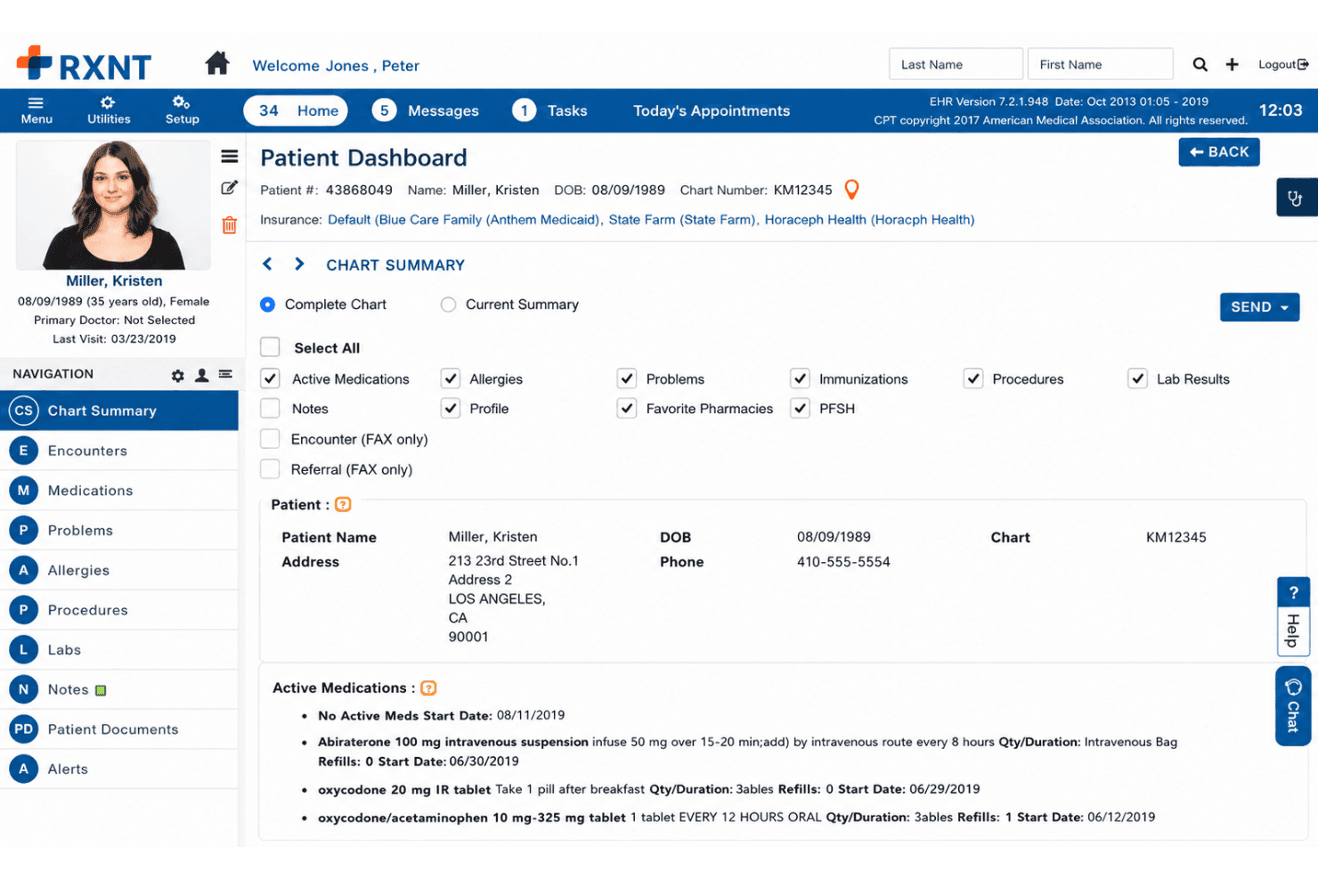The height and width of the screenshot is (879, 1318).
Task: Open navigation settings gear icon
Action: pyautogui.click(x=178, y=376)
